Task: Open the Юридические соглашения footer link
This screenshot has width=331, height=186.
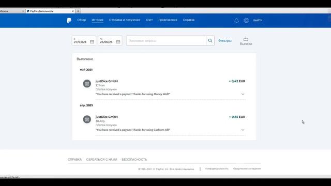Action: click(x=247, y=169)
